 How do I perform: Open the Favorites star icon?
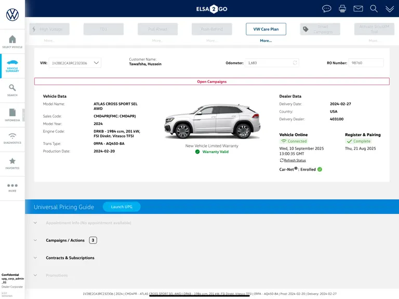12,161
